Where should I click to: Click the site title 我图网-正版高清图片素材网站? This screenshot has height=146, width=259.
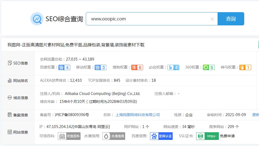(x=36, y=45)
